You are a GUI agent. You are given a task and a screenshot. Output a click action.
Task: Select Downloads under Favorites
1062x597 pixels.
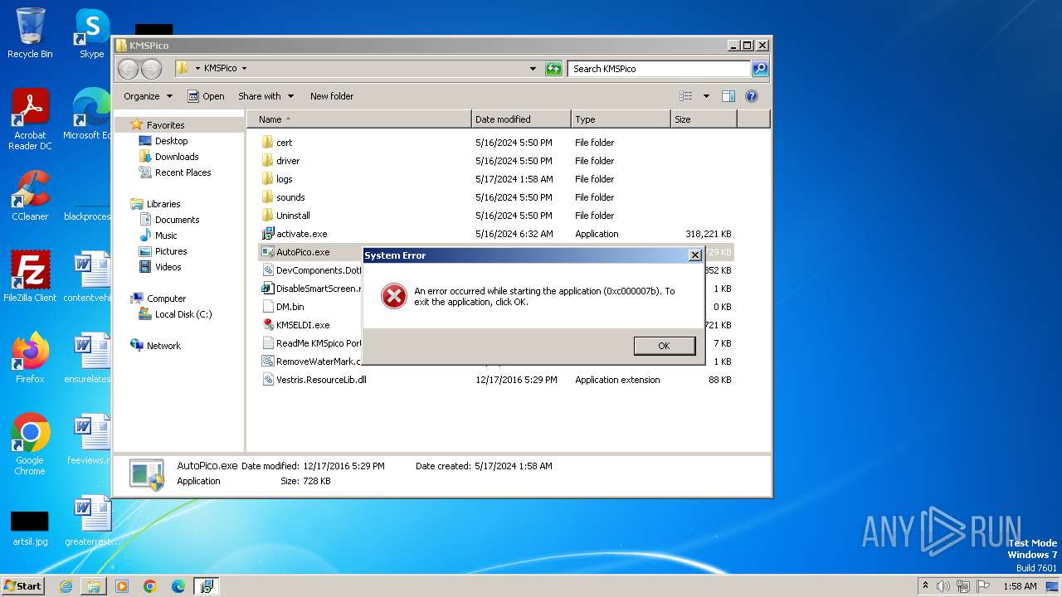click(x=177, y=157)
